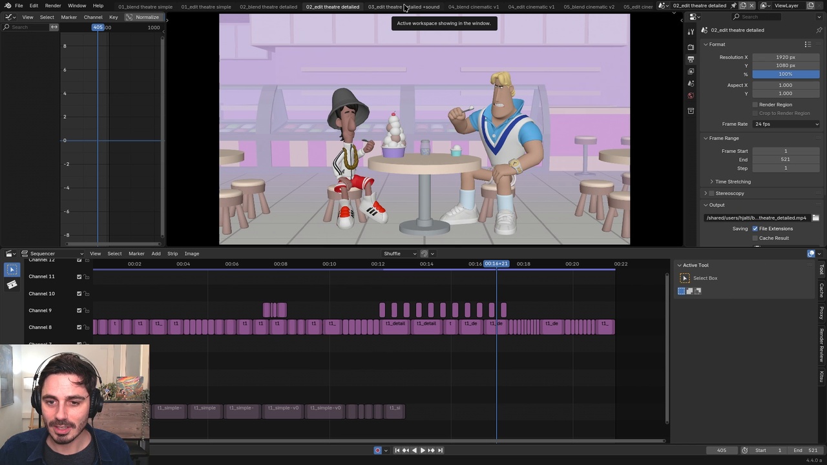
Task: Select the Blade tool in sequencer toolbar
Action: coord(12,284)
